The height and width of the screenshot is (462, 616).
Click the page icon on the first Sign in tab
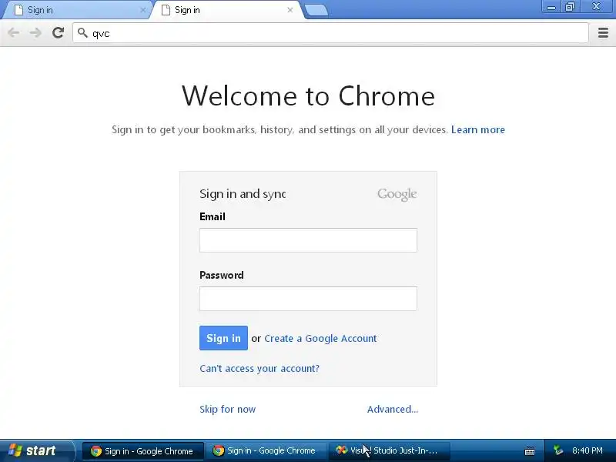click(18, 10)
